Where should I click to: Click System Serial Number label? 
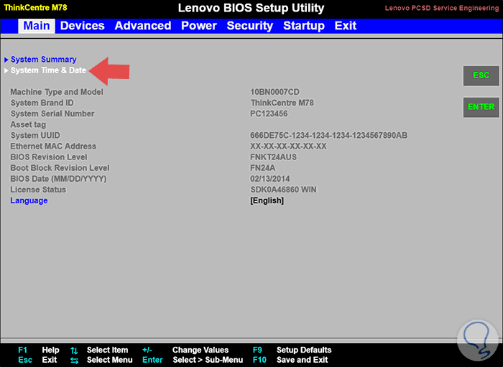point(52,113)
